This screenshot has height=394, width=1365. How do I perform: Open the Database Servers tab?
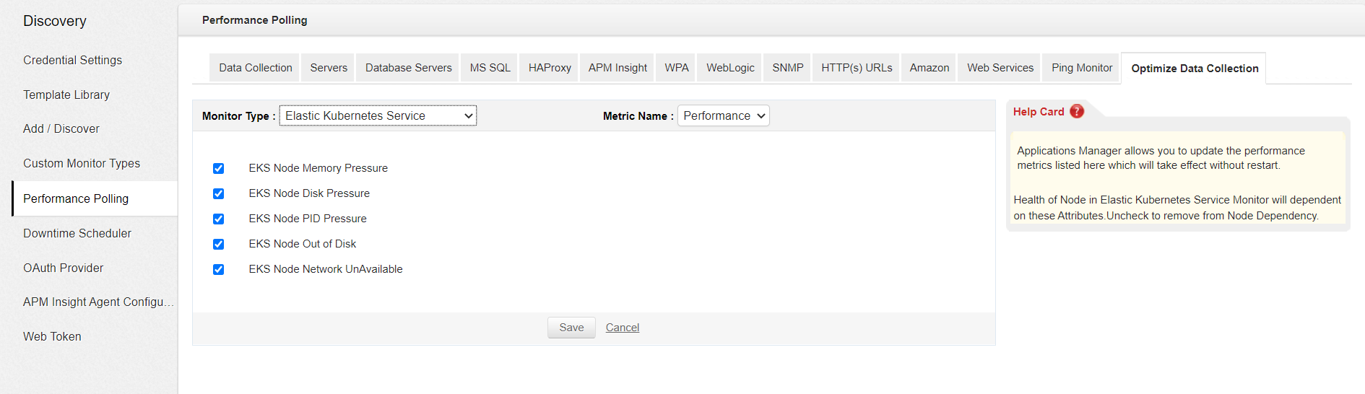[x=408, y=68]
